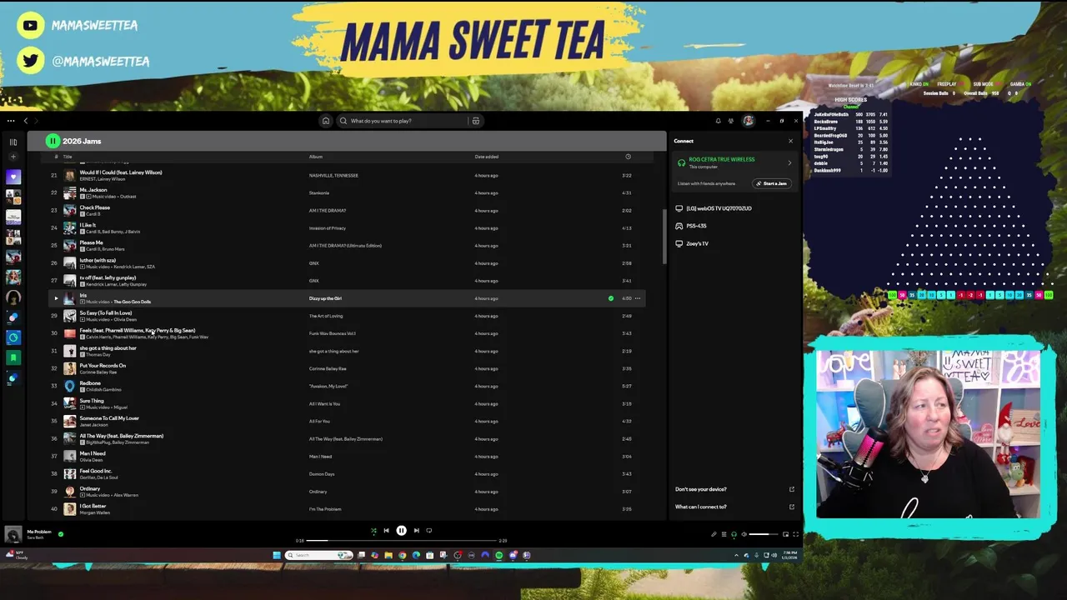
Task: Toggle shuffle in the player bar
Action: pyautogui.click(x=373, y=531)
